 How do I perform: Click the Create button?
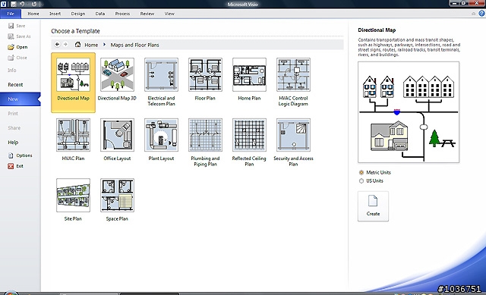[373, 206]
